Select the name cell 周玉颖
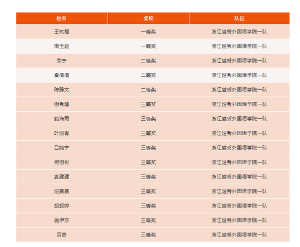The image size is (300, 247). pos(62,46)
